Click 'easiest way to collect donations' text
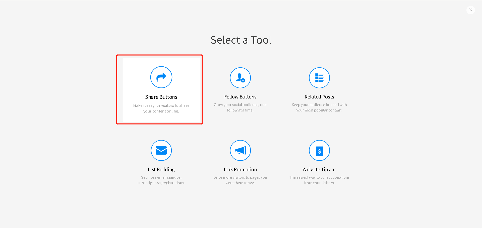Viewport: 482px width, 229px height. (319, 177)
